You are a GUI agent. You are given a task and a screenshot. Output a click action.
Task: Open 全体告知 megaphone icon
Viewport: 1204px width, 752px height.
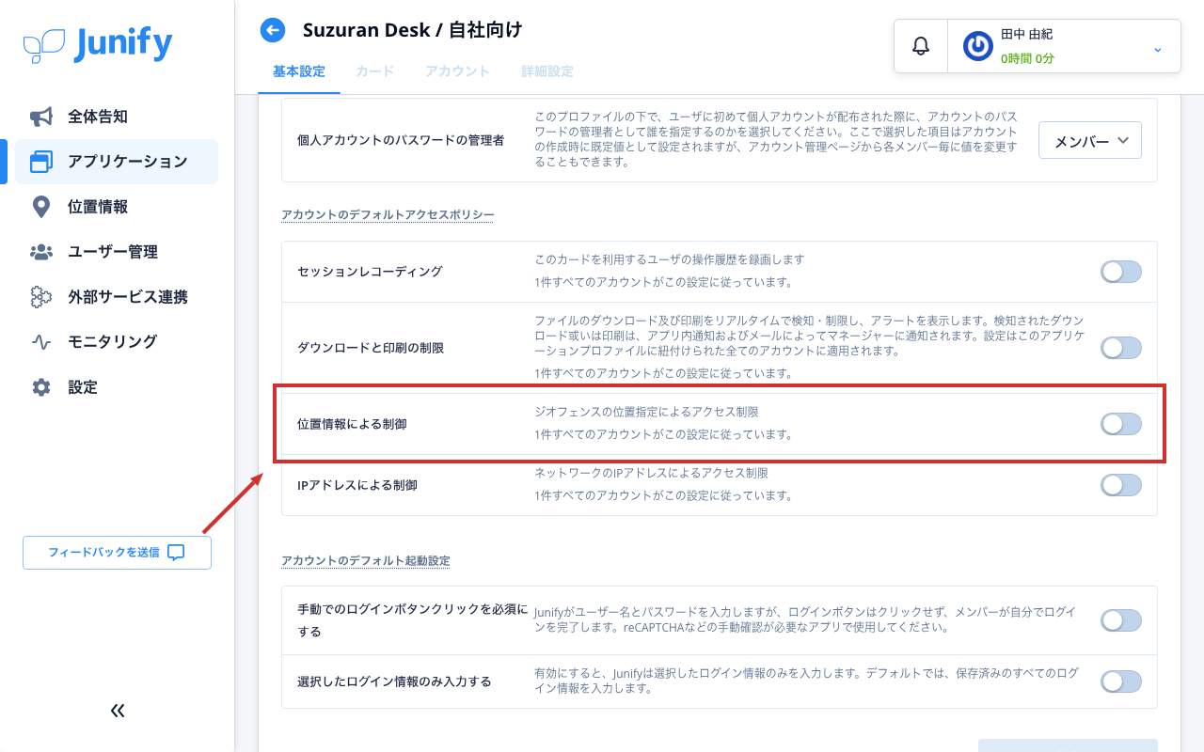pyautogui.click(x=41, y=117)
